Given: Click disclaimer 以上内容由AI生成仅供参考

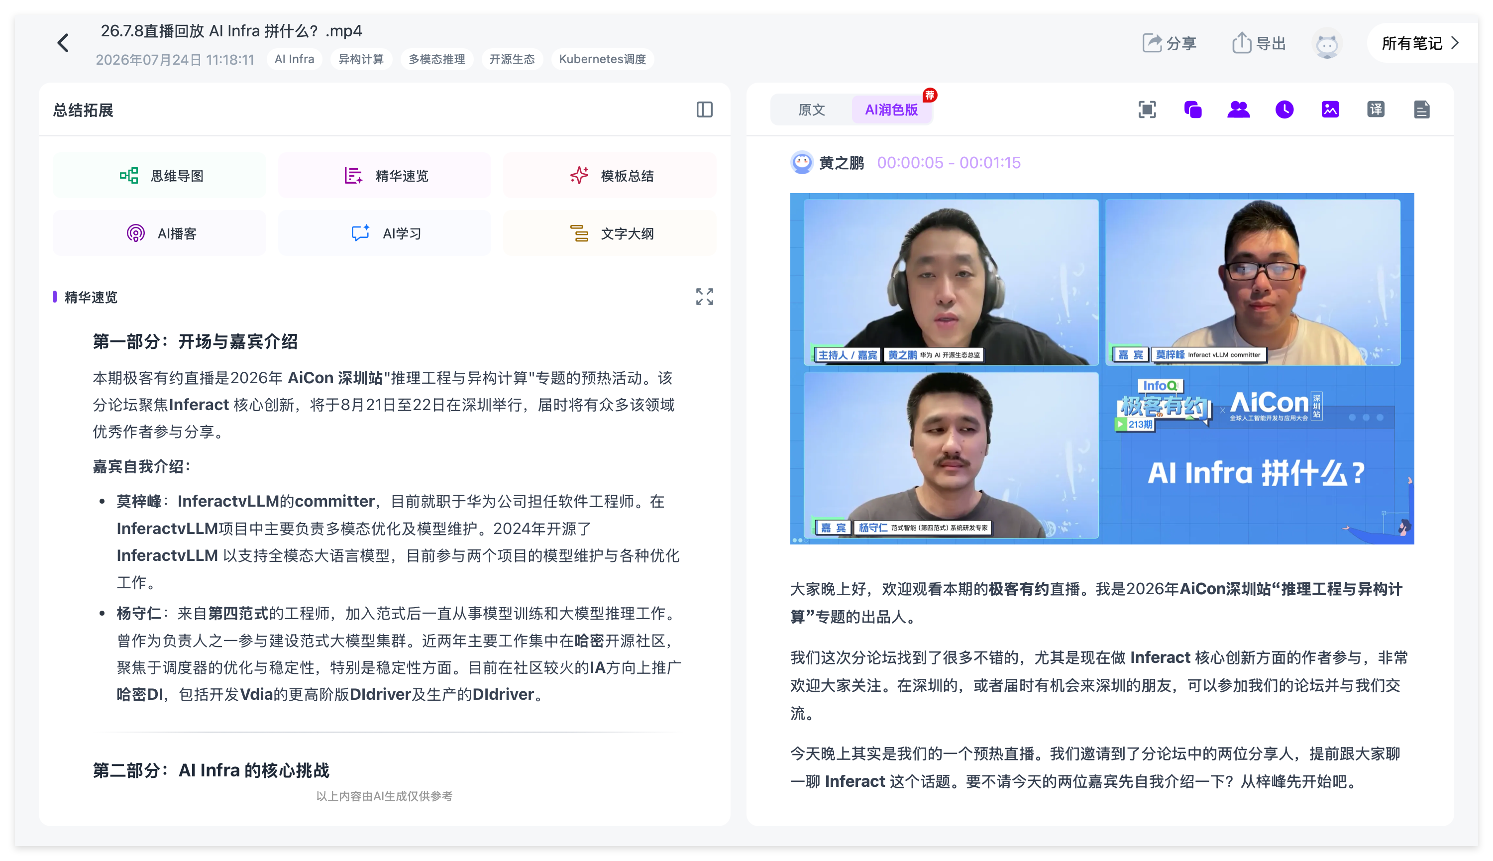Looking at the screenshot, I should tap(384, 796).
